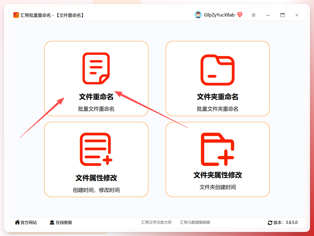Viewport: 314px width, 236px height.
Task: Click the red VIP diamond badge
Action: click(x=240, y=15)
